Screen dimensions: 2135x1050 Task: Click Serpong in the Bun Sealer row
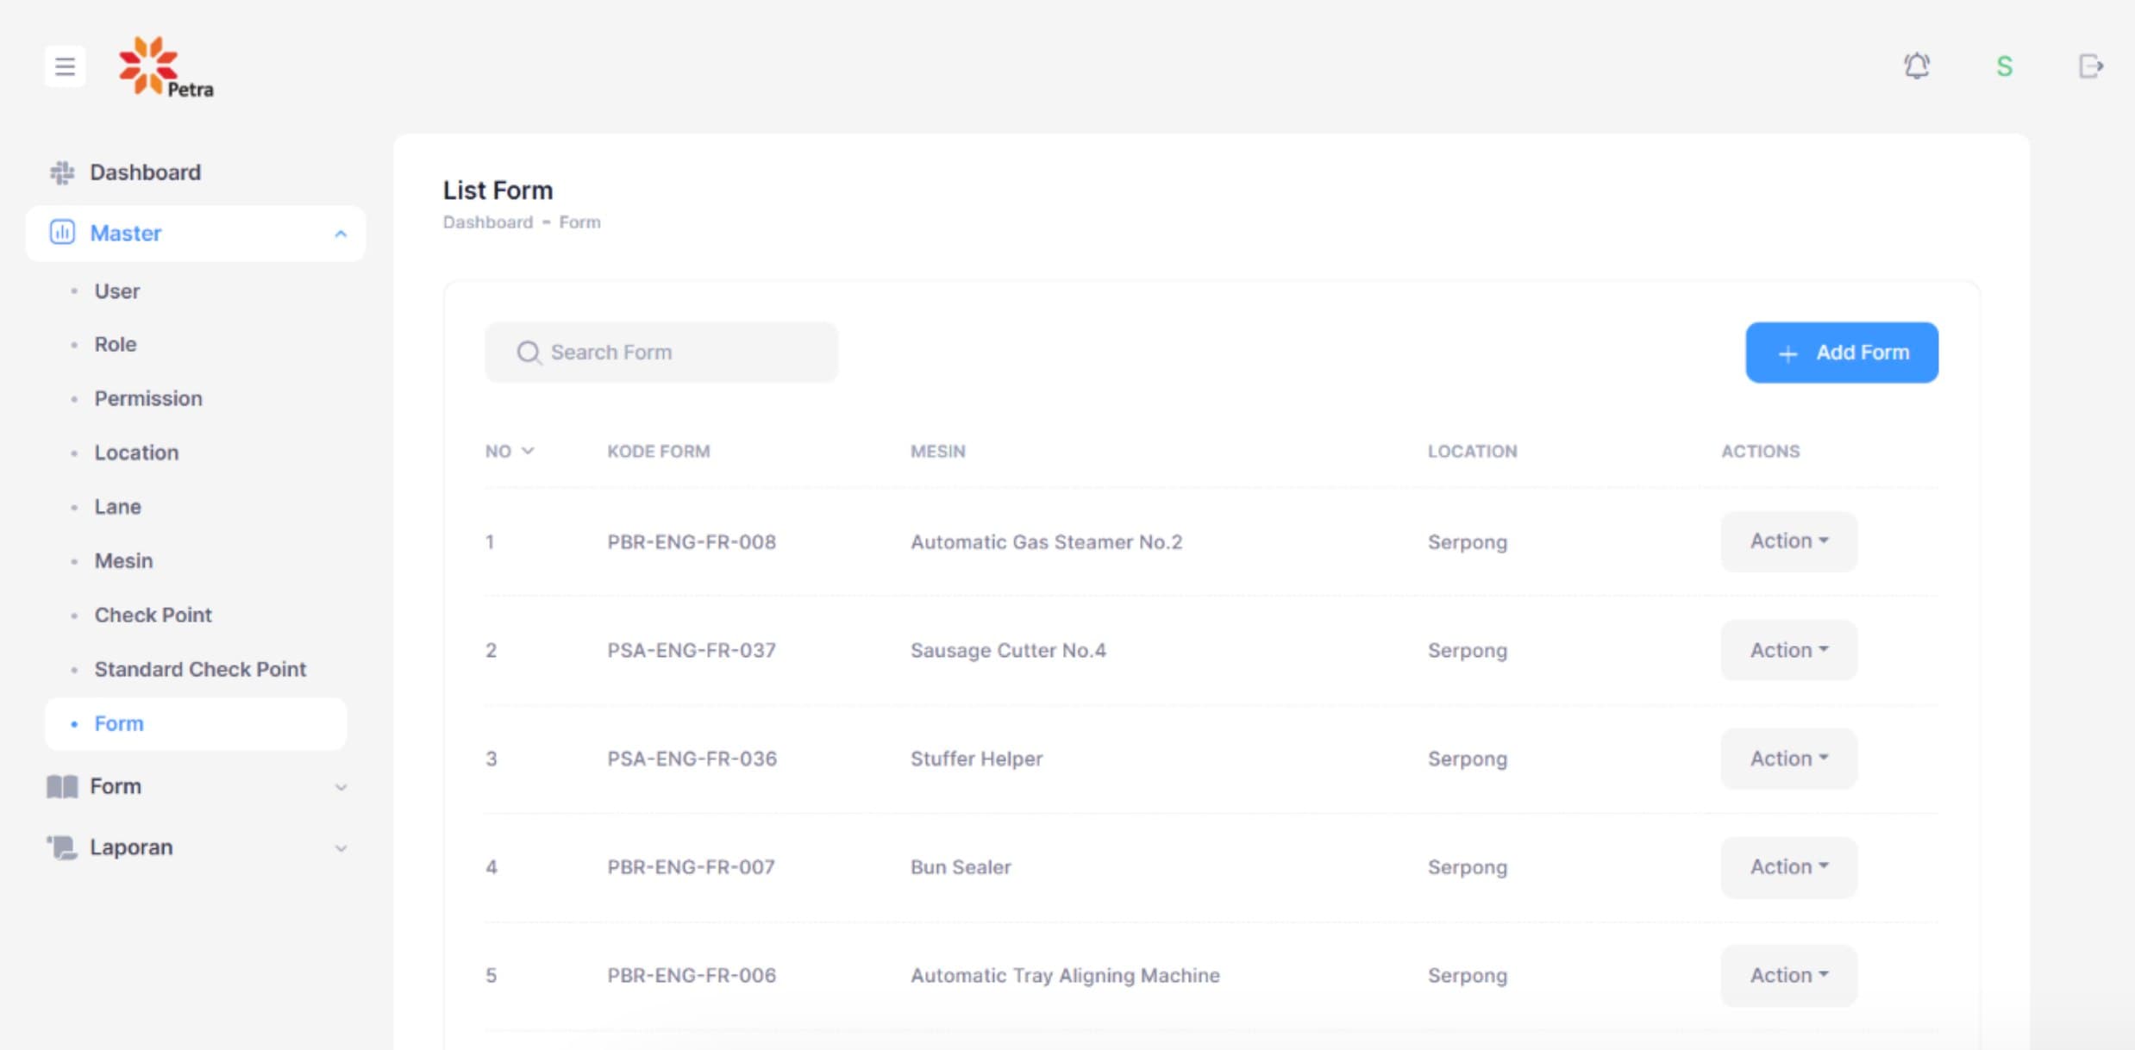click(x=1468, y=867)
